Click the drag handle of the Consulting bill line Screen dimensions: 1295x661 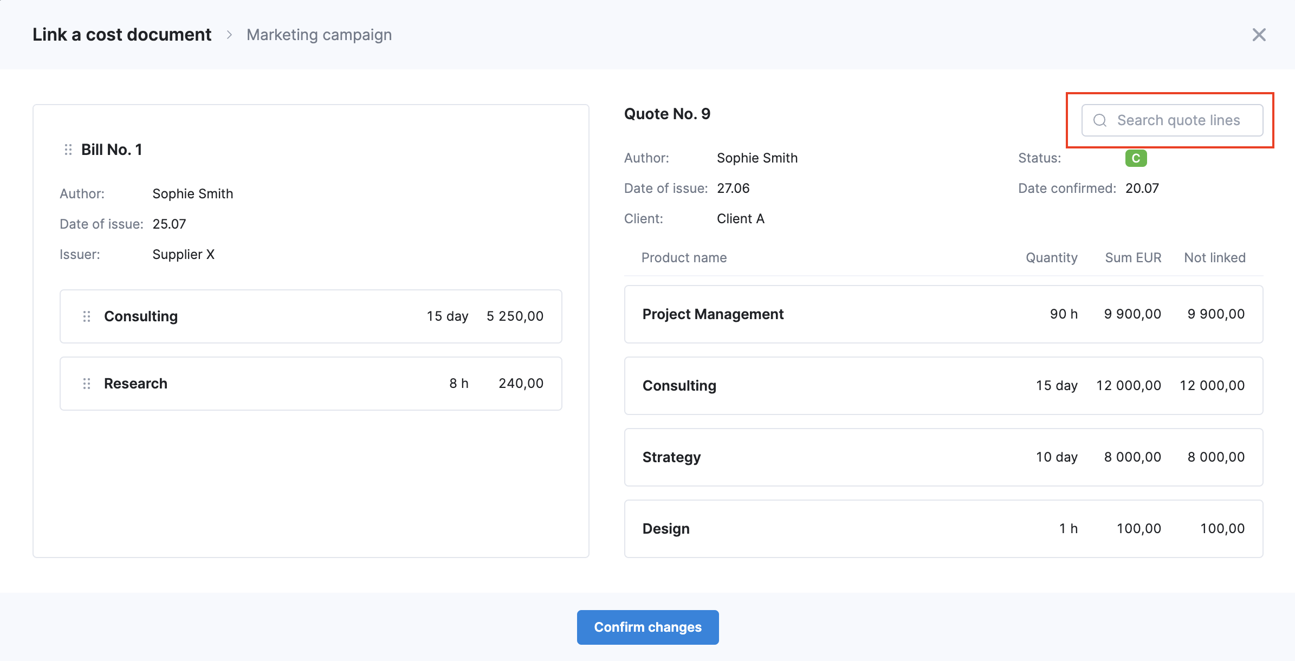click(x=87, y=316)
